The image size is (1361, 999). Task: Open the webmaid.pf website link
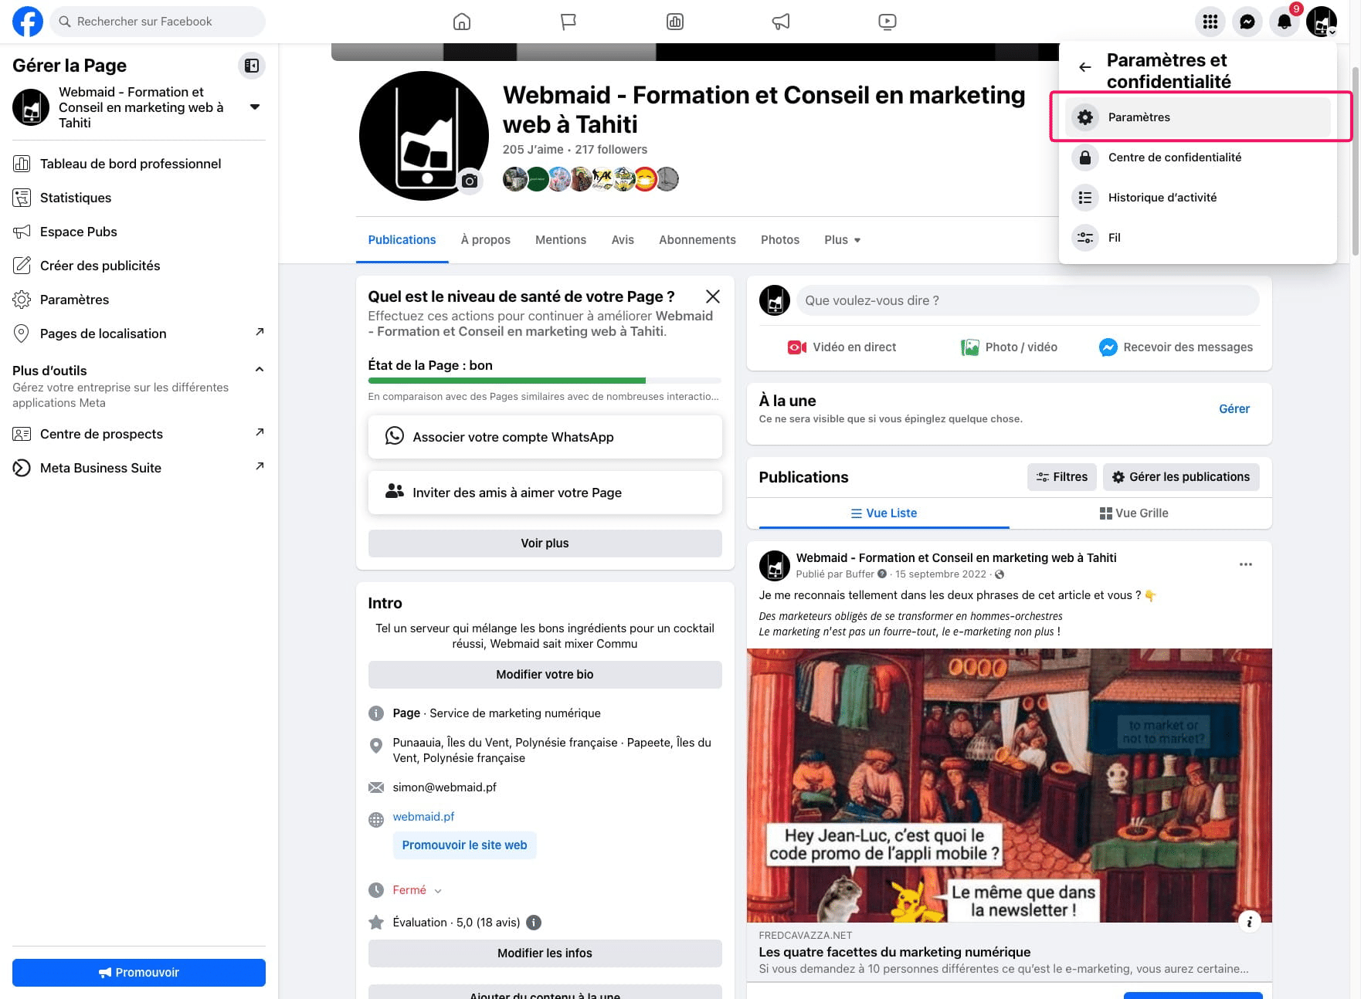[423, 817]
